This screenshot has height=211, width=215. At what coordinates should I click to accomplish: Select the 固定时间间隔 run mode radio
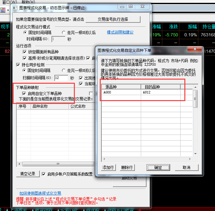tap(25, 33)
